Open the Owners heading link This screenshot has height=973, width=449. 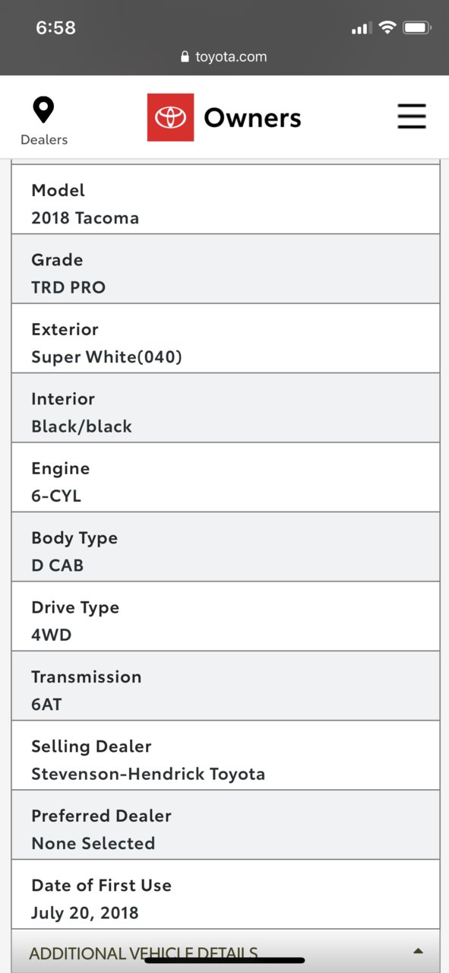pyautogui.click(x=252, y=118)
